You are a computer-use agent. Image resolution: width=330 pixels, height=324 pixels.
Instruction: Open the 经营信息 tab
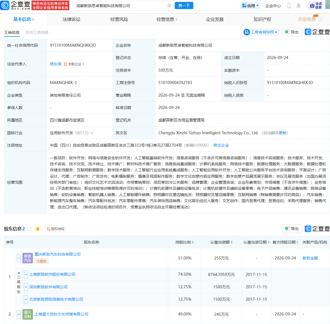tap(167, 19)
